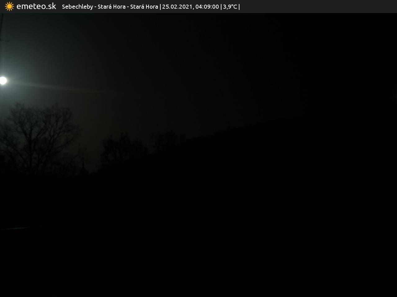Click the separator bar after the temperature

239,7
